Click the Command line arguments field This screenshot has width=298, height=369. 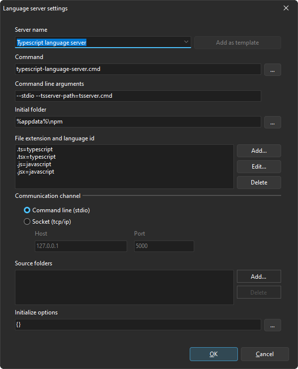(138, 96)
